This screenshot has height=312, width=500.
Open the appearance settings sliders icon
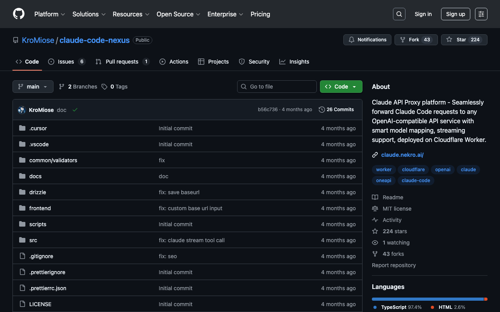[x=481, y=14]
